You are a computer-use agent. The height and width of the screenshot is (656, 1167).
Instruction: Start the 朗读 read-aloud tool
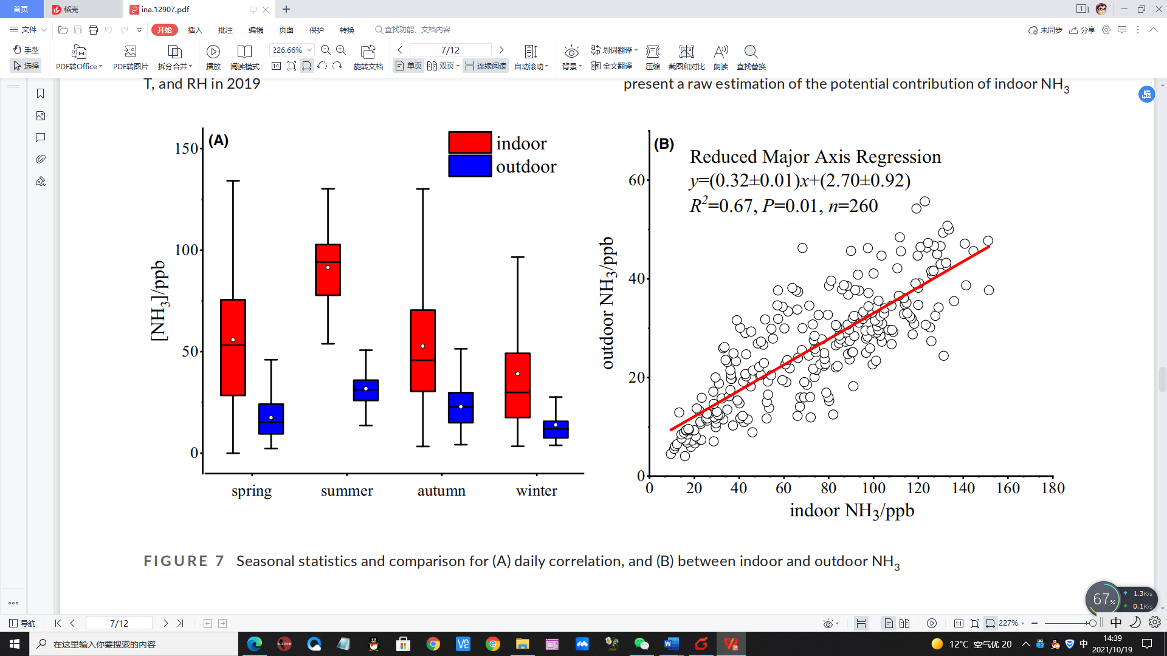[x=720, y=52]
